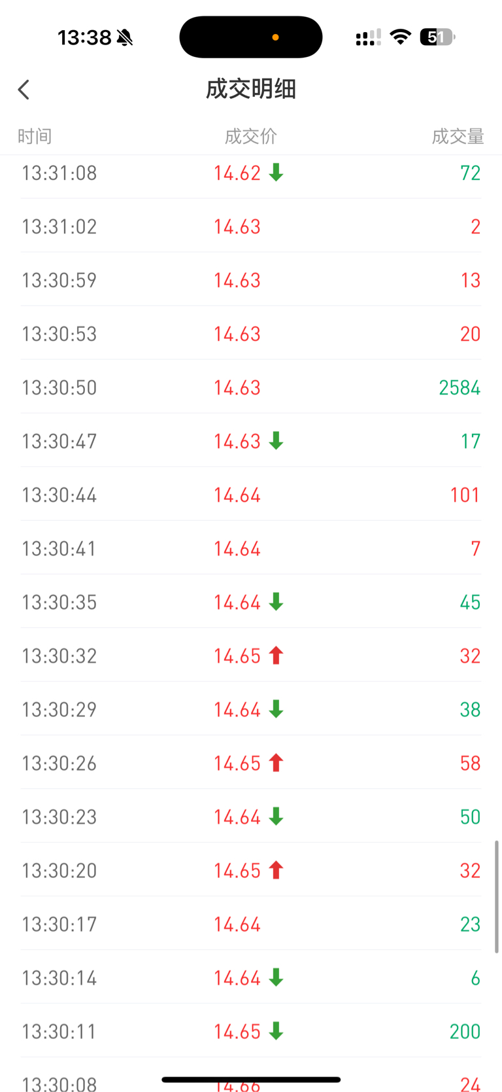Screen dimensions: 502x1092
Task: Tap green down arrow at 13:30:47
Action: 276,441
